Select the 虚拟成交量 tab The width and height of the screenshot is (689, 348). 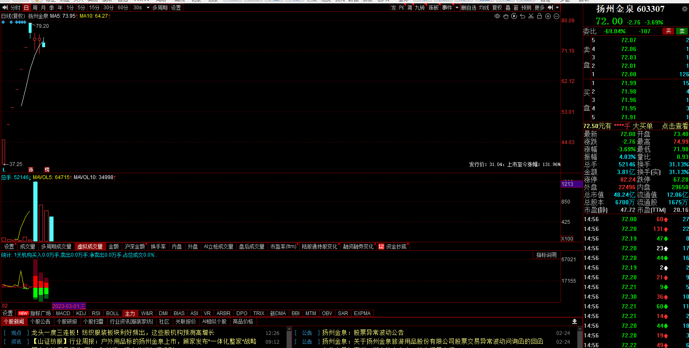coord(90,246)
